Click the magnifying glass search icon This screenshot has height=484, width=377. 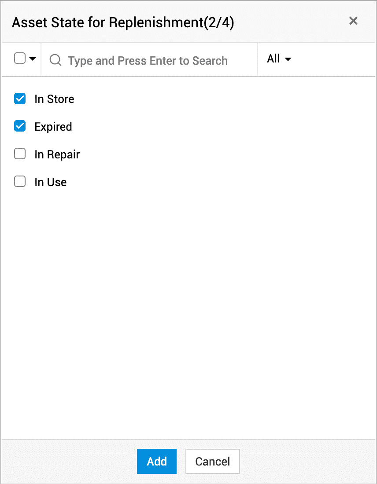(55, 60)
